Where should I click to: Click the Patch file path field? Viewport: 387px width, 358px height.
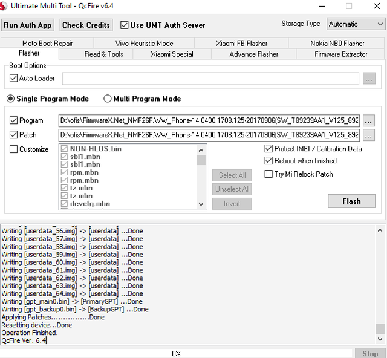[209, 135]
